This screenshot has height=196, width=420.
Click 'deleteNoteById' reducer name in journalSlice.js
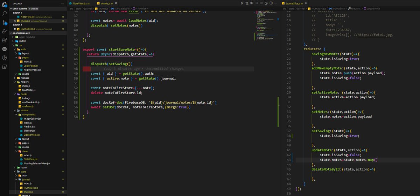pos(326,169)
